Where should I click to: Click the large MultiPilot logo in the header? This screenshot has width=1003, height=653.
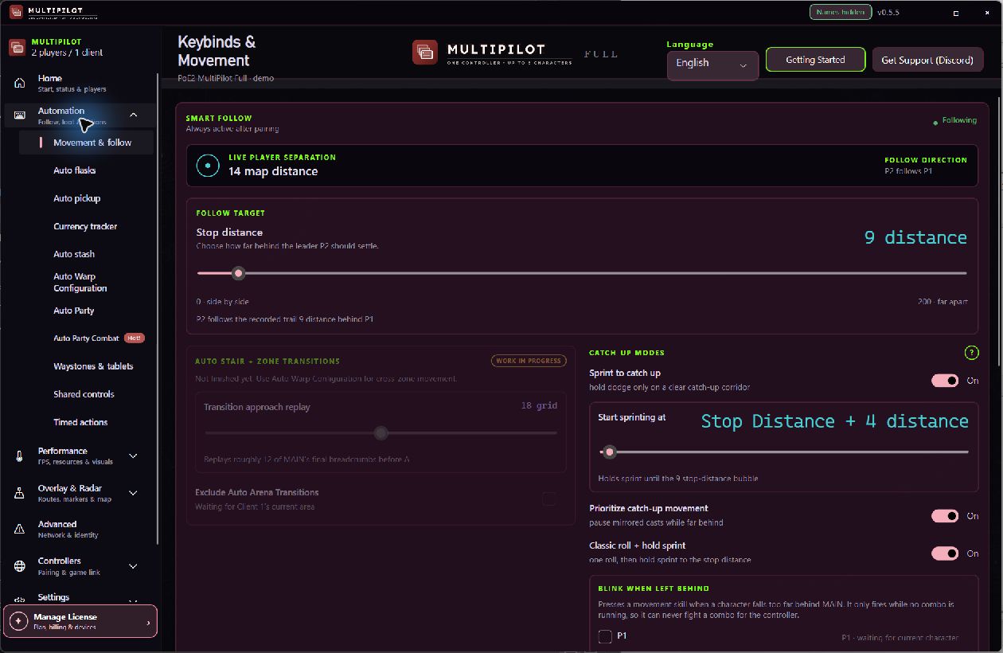tap(425, 53)
